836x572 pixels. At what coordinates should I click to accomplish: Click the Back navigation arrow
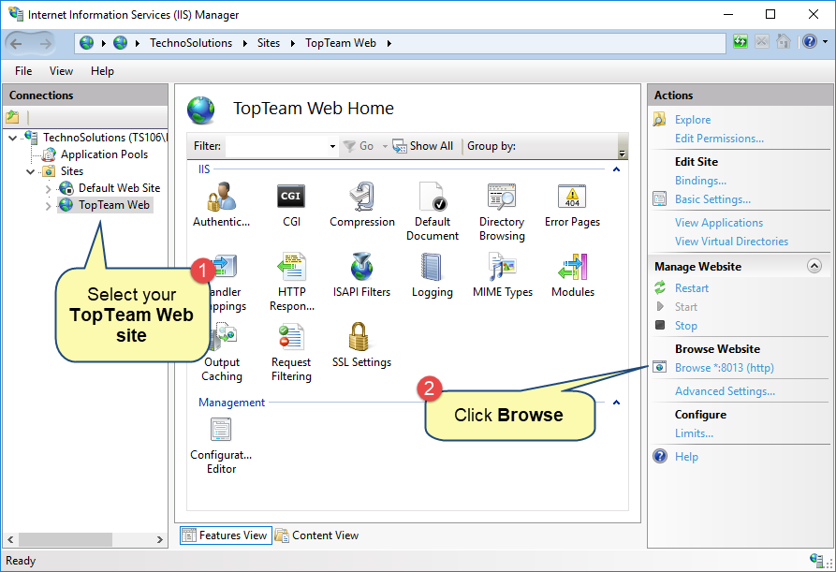(16, 43)
